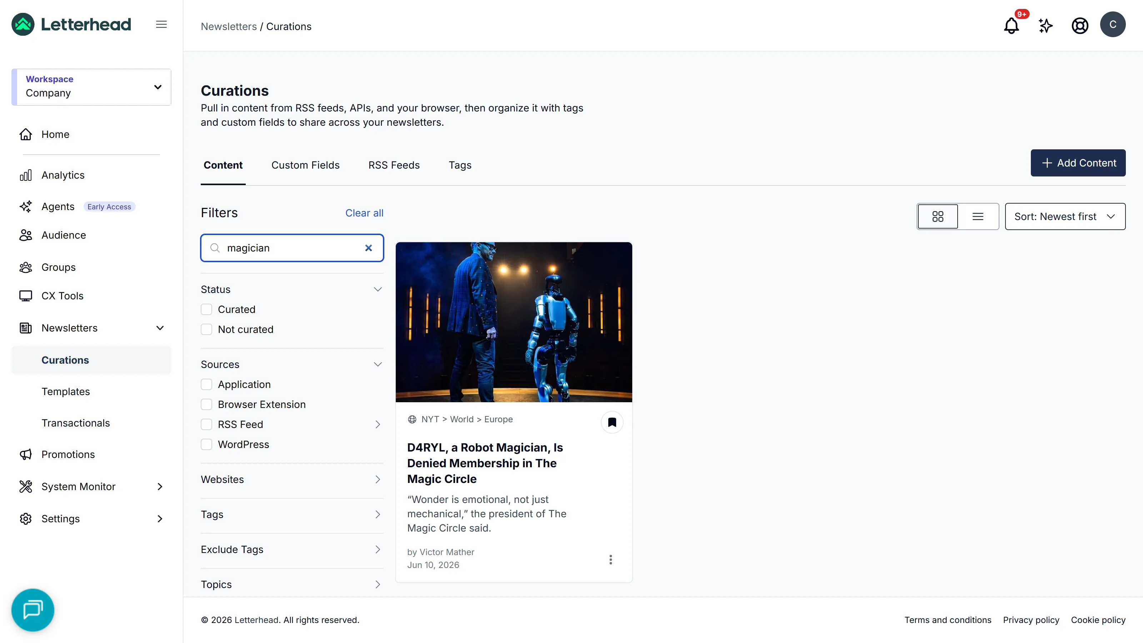Expand the Websites filter section

[291, 479]
